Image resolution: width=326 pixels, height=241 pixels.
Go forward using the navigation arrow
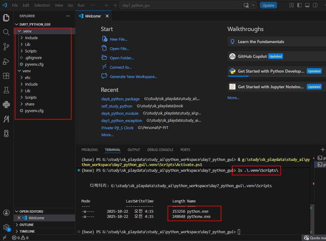[115, 5]
